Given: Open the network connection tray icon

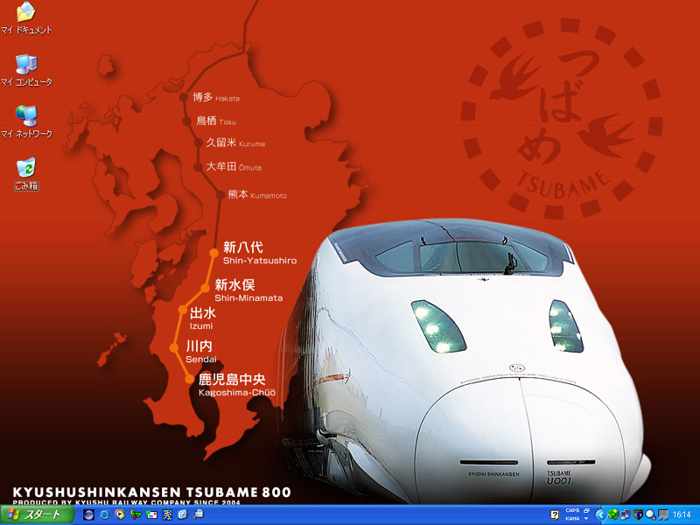Looking at the screenshot, I should [625, 514].
